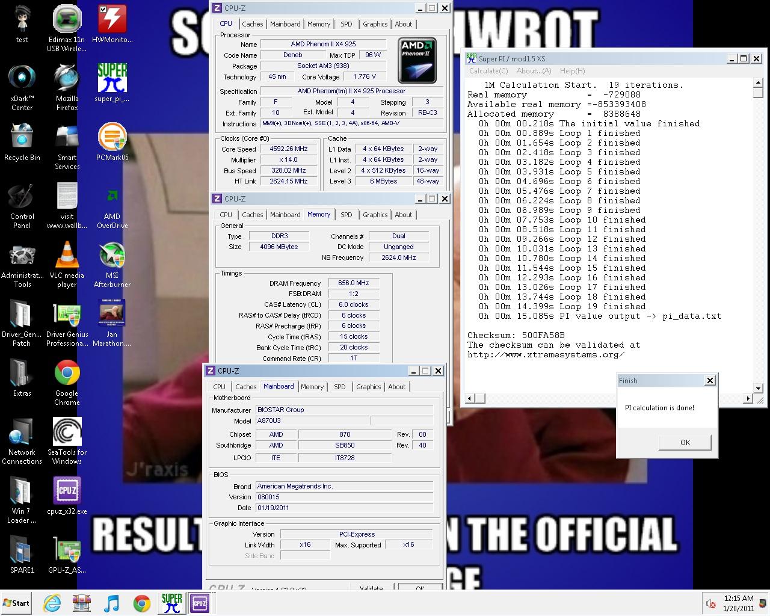The height and width of the screenshot is (616, 770).
Task: Click motherboard Model field A870U3
Action: (x=312, y=420)
